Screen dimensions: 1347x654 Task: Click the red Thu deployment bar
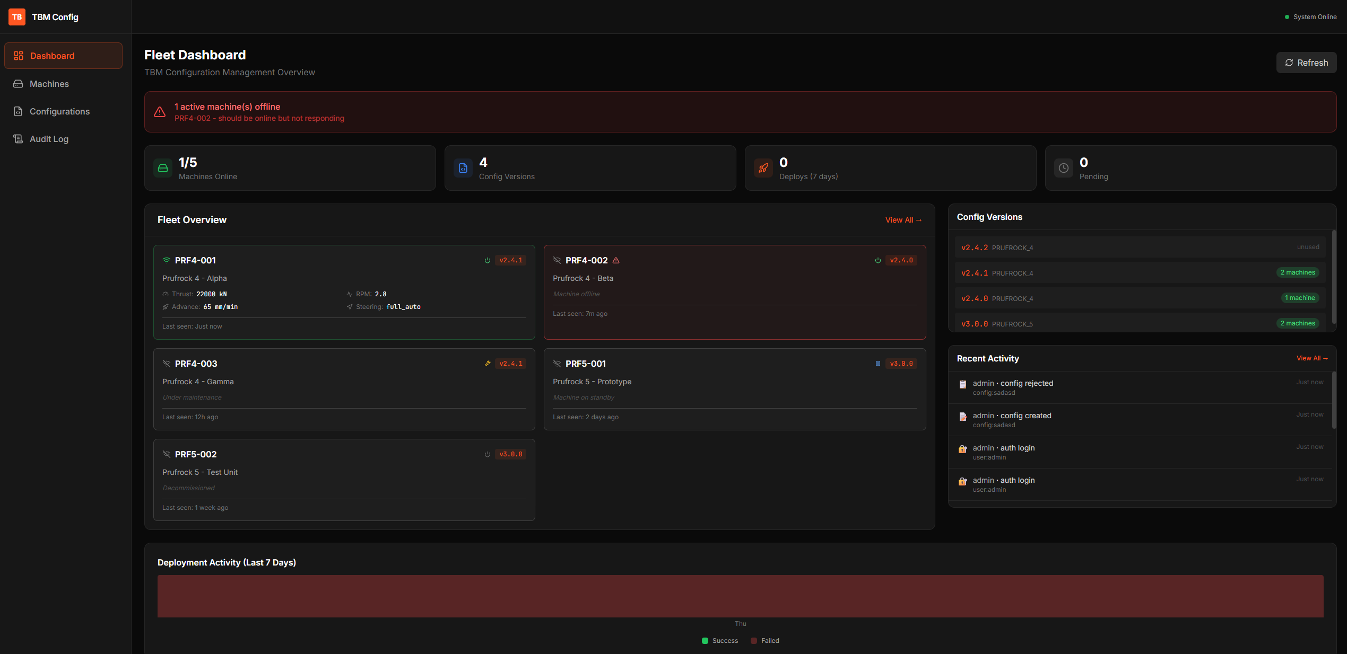pos(740,596)
